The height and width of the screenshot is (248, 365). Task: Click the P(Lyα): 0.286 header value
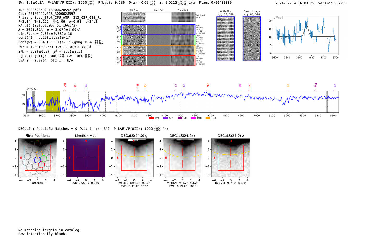(111, 3)
